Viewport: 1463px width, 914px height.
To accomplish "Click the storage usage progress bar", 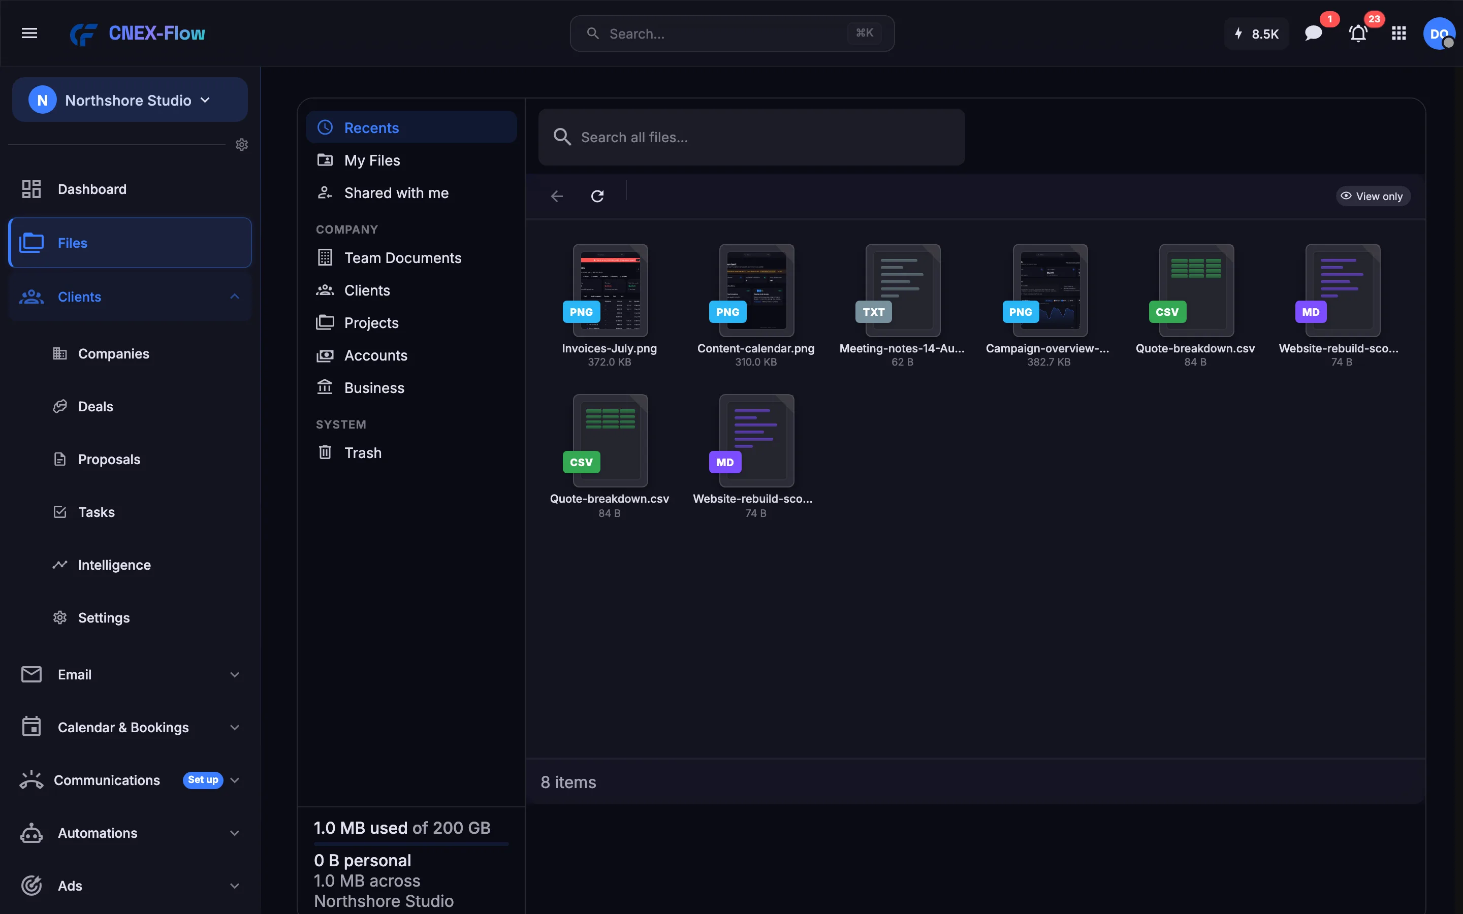I will (411, 843).
